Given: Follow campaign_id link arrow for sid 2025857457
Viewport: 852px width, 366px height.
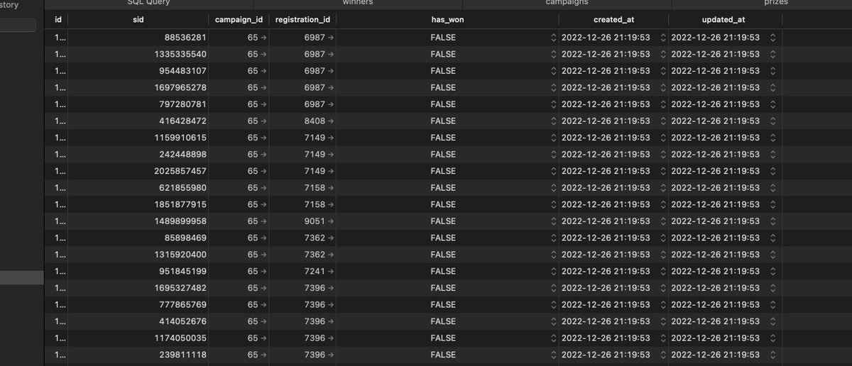Looking at the screenshot, I should pyautogui.click(x=263, y=171).
